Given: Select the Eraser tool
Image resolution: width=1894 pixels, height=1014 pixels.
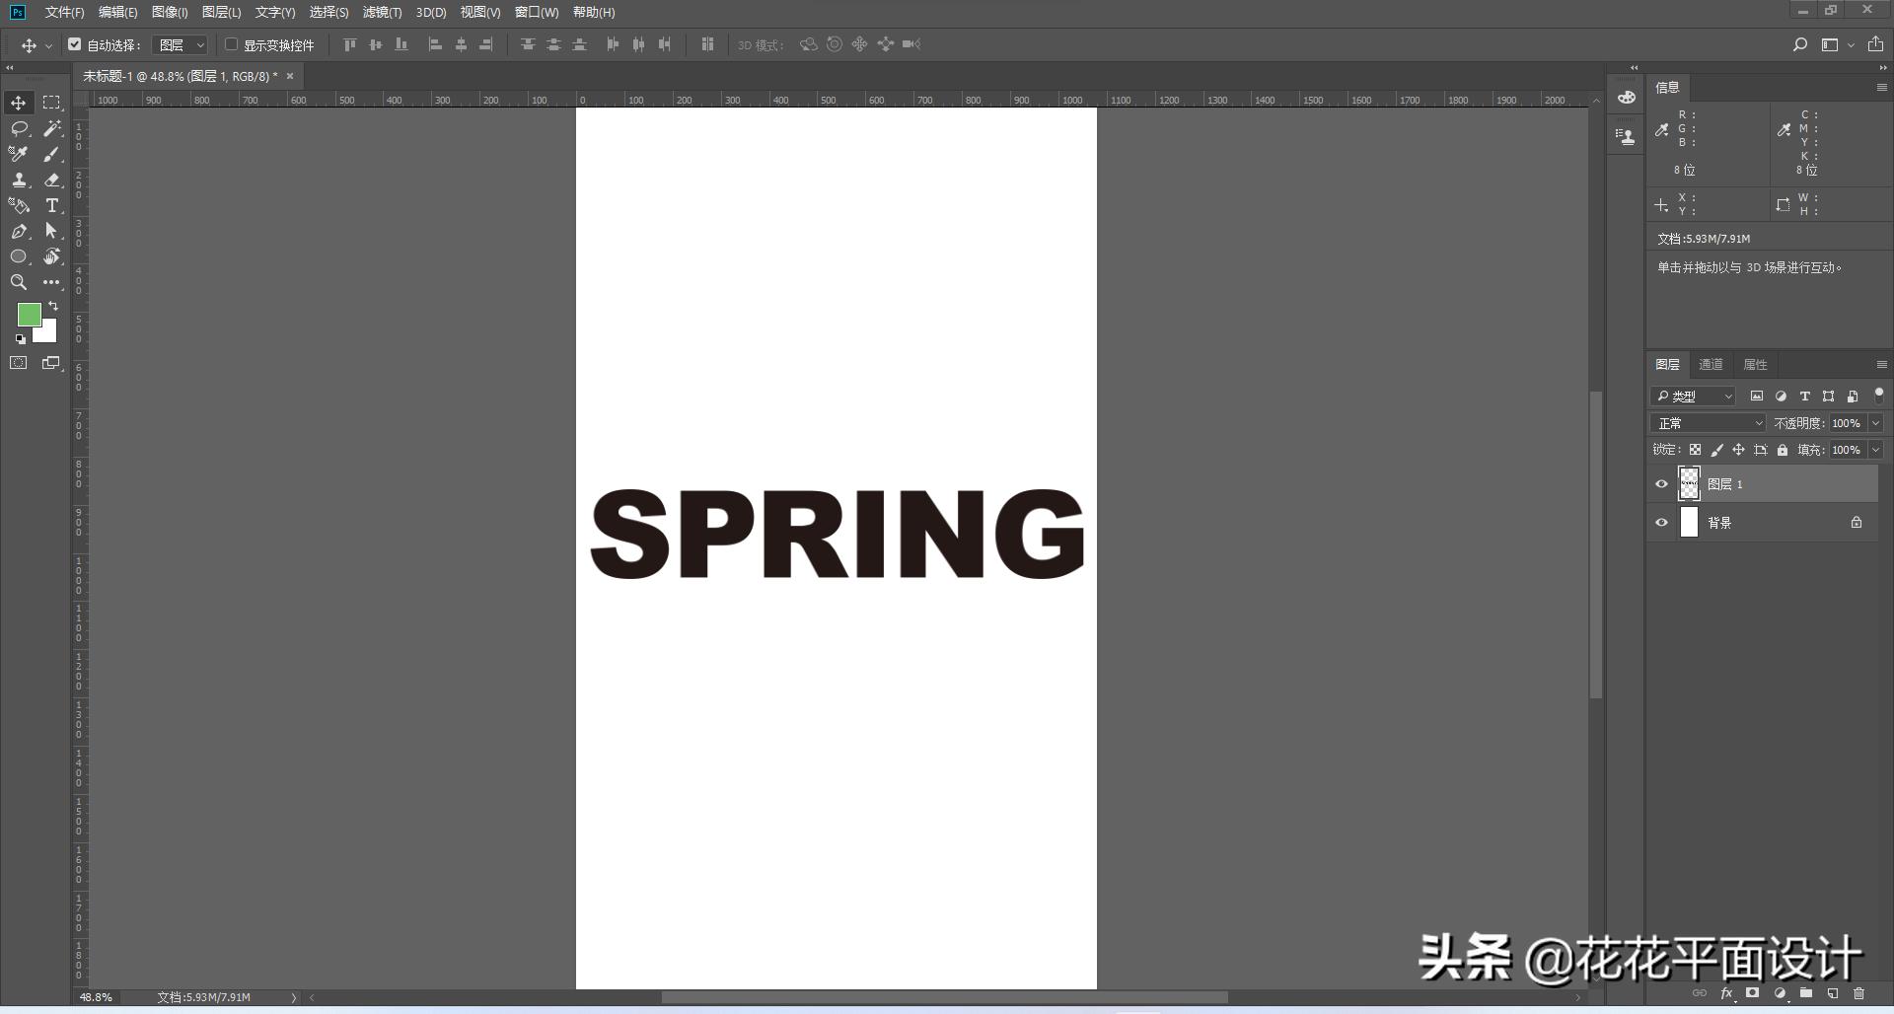Looking at the screenshot, I should point(52,181).
